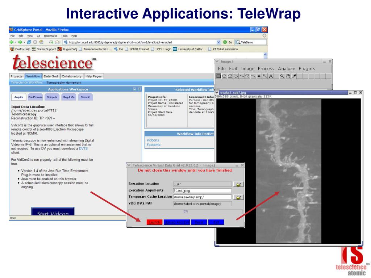Viewport: 371px width, 278px height.
Task: Minimize the Applications Workspace portlet
Action: [134, 89]
